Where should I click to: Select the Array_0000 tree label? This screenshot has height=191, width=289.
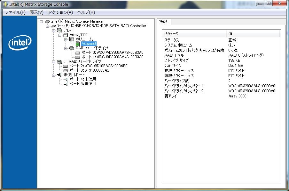click(x=79, y=35)
